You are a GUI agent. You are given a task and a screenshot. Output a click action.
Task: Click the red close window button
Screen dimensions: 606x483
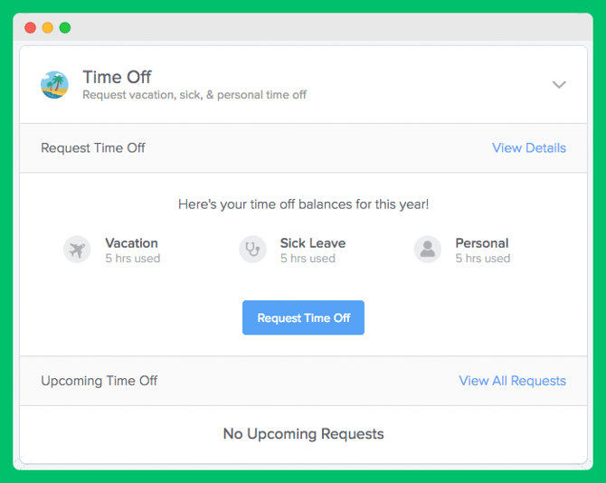[30, 28]
